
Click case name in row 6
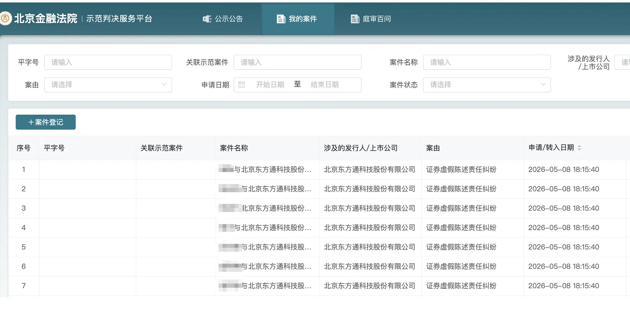click(265, 267)
